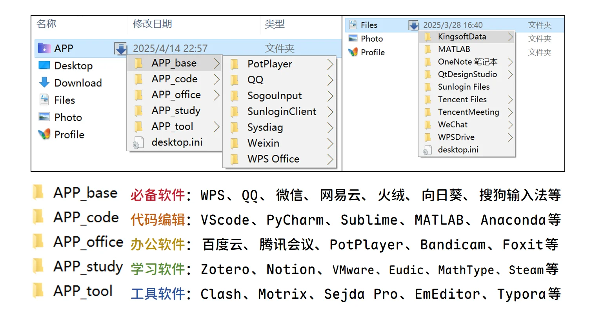The height and width of the screenshot is (323, 593).
Task: Select the SunloginClient menu entry
Action: (280, 112)
